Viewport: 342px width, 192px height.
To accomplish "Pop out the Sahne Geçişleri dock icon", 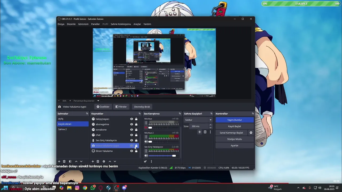I will click(211, 114).
